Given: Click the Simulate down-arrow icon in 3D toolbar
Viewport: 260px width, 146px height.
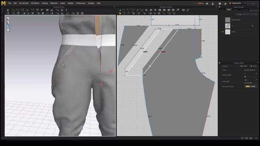Looking at the screenshot, I should tap(8, 10).
